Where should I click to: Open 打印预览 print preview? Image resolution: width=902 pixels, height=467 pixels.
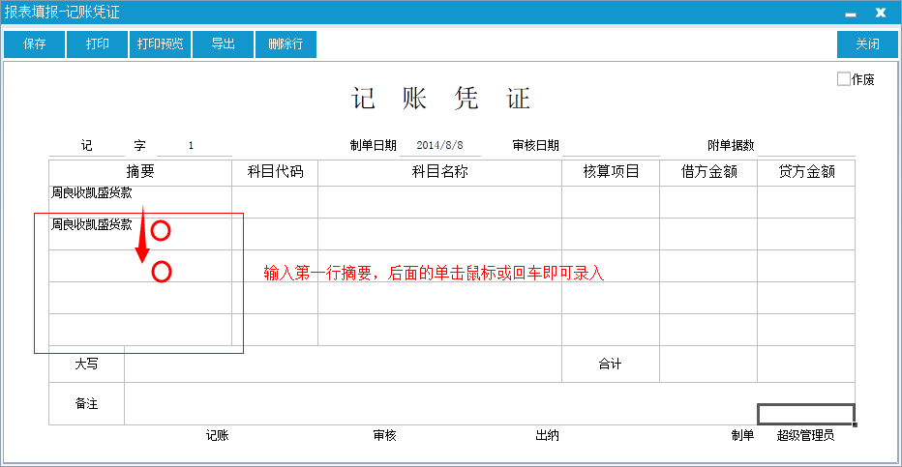(160, 44)
